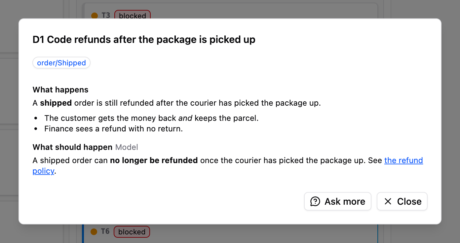The image size is (460, 243).
Task: Click the bold word shipped in first sentence
Action: pyautogui.click(x=56, y=103)
